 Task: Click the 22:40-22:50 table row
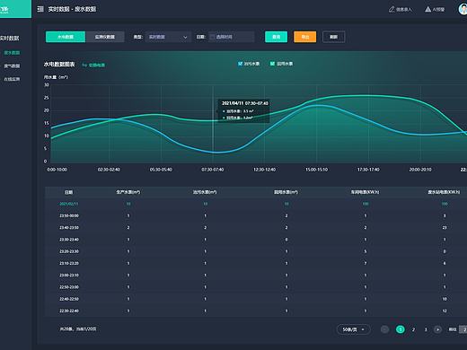pos(256,299)
